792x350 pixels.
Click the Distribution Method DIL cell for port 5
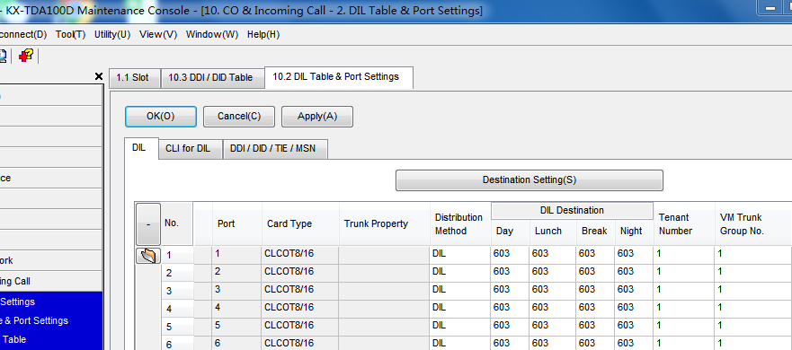point(460,326)
